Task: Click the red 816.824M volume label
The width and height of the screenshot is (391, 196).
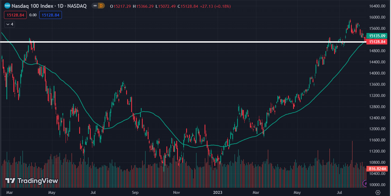Action: [x=377, y=169]
